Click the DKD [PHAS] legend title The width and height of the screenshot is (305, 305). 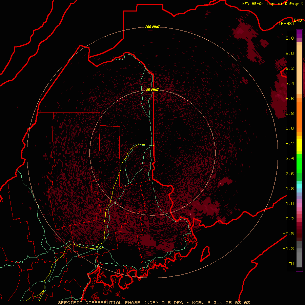291,22
